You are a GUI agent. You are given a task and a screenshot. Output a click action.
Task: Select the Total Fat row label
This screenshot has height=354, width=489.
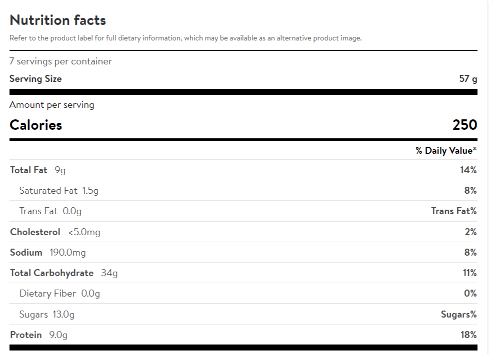tap(28, 170)
